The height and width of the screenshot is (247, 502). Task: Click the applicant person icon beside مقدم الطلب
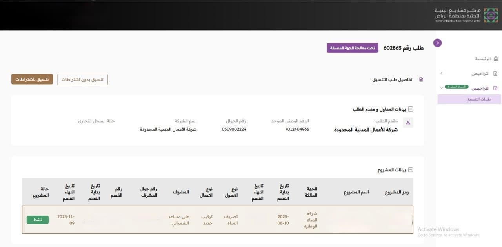pos(408,123)
